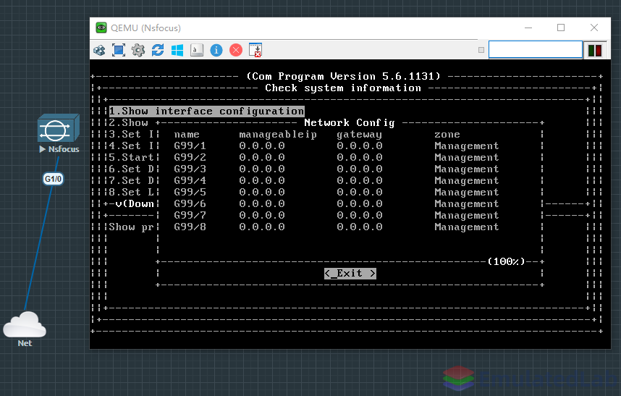Click the "v(Down" scroll indicator
621x396 pixels.
(x=135, y=203)
